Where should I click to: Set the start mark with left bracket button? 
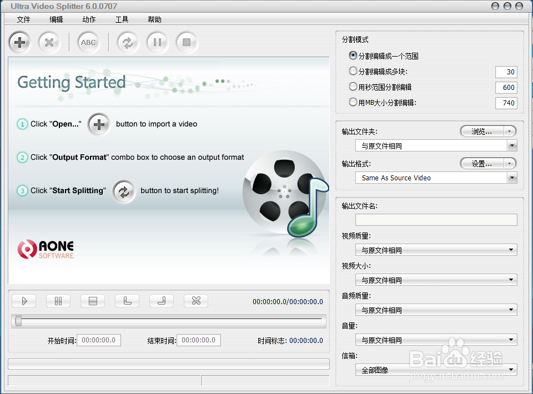(x=127, y=301)
